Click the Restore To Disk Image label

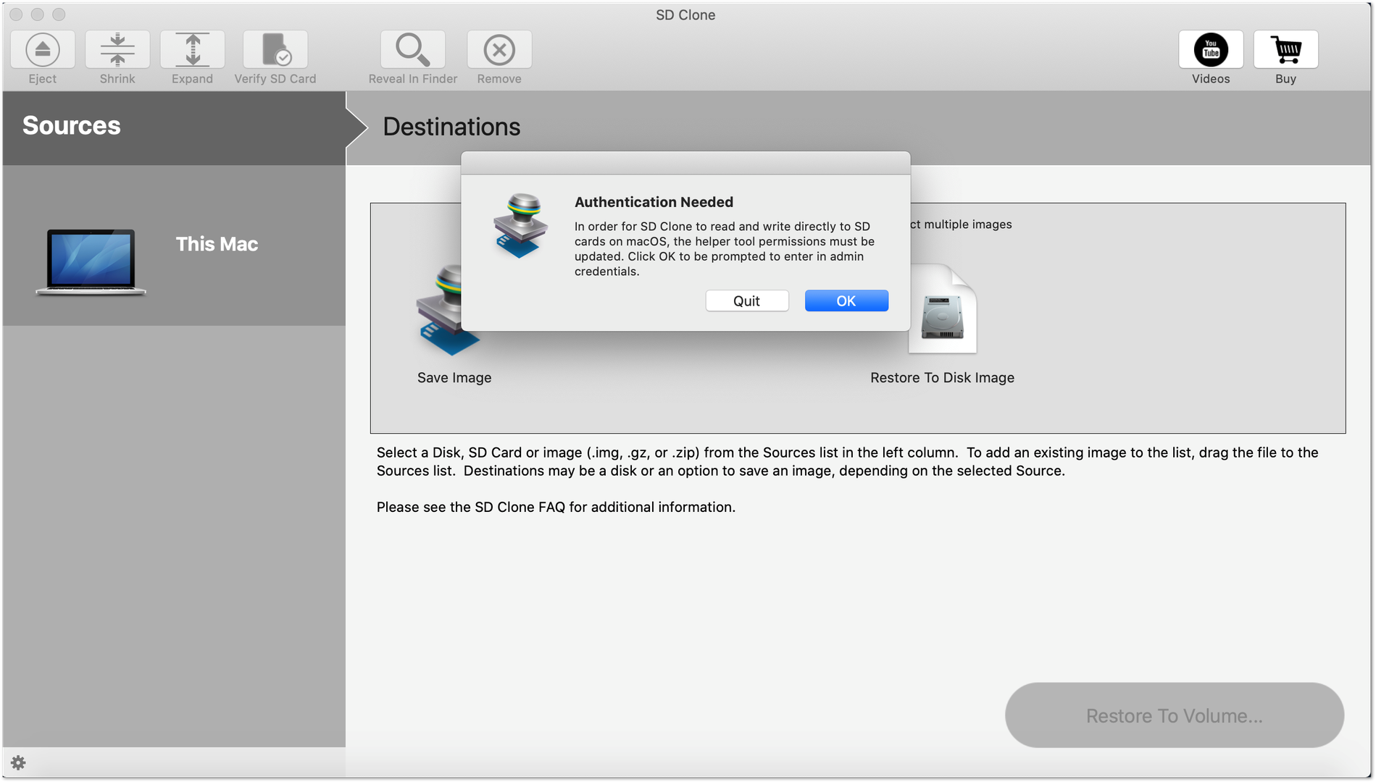pyautogui.click(x=942, y=377)
